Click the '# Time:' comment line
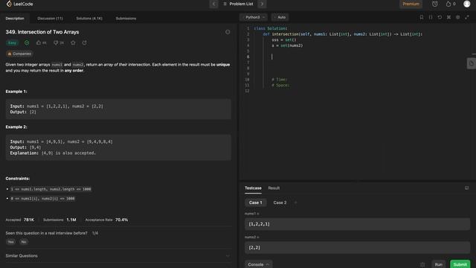 coord(280,80)
